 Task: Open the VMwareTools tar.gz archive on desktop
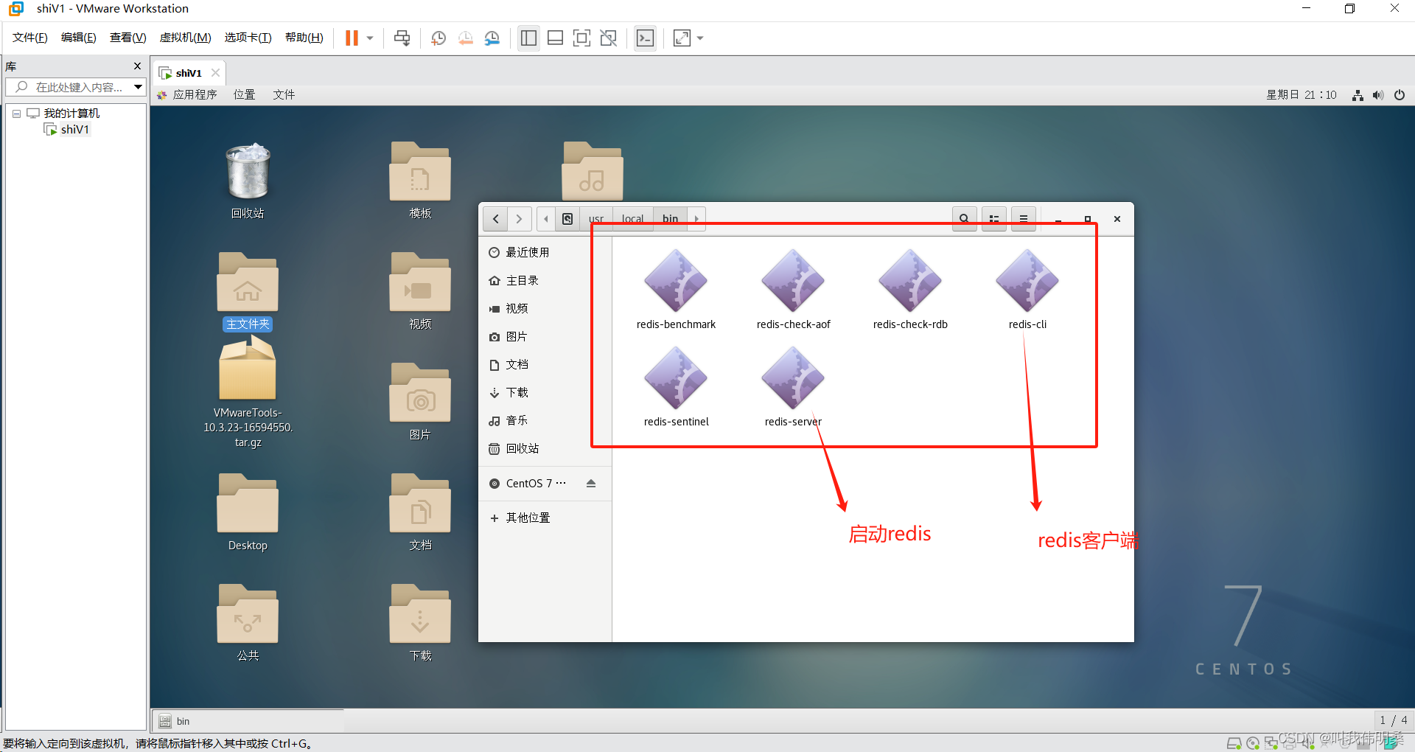248,369
